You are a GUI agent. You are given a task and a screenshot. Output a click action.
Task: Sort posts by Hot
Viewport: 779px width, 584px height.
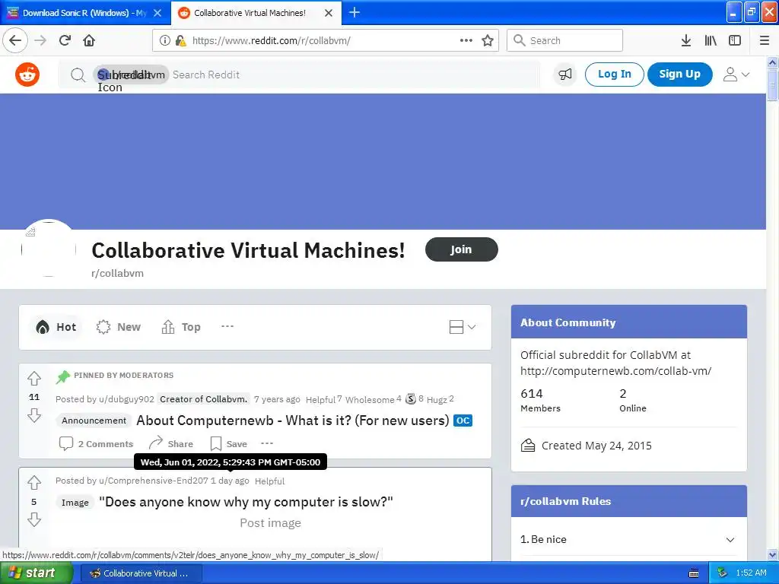pos(56,327)
